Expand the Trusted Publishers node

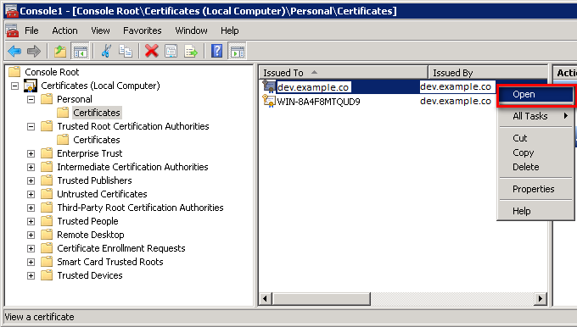point(31,180)
